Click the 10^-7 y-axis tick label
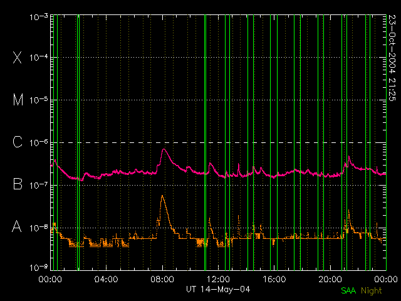Image resolution: width=401 pixels, height=301 pixels. tap(39, 185)
